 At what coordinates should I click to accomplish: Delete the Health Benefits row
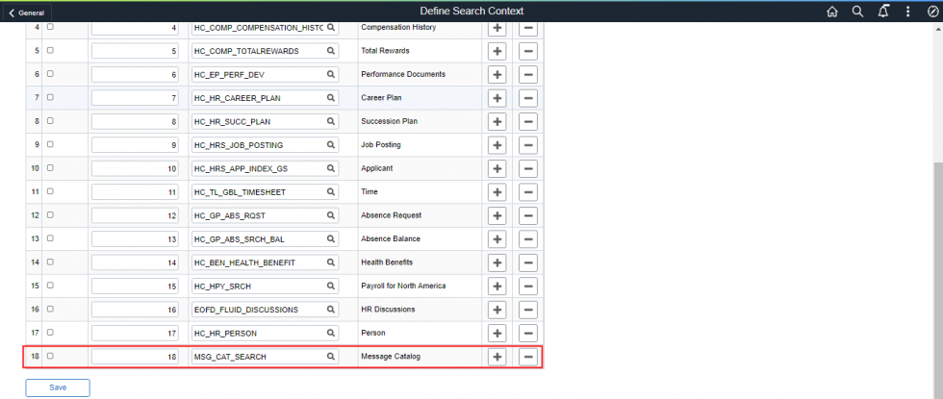tap(528, 262)
